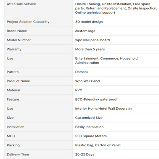Select the More than 5 years value
Screen dimensions: 159x159
[x=90, y=49]
